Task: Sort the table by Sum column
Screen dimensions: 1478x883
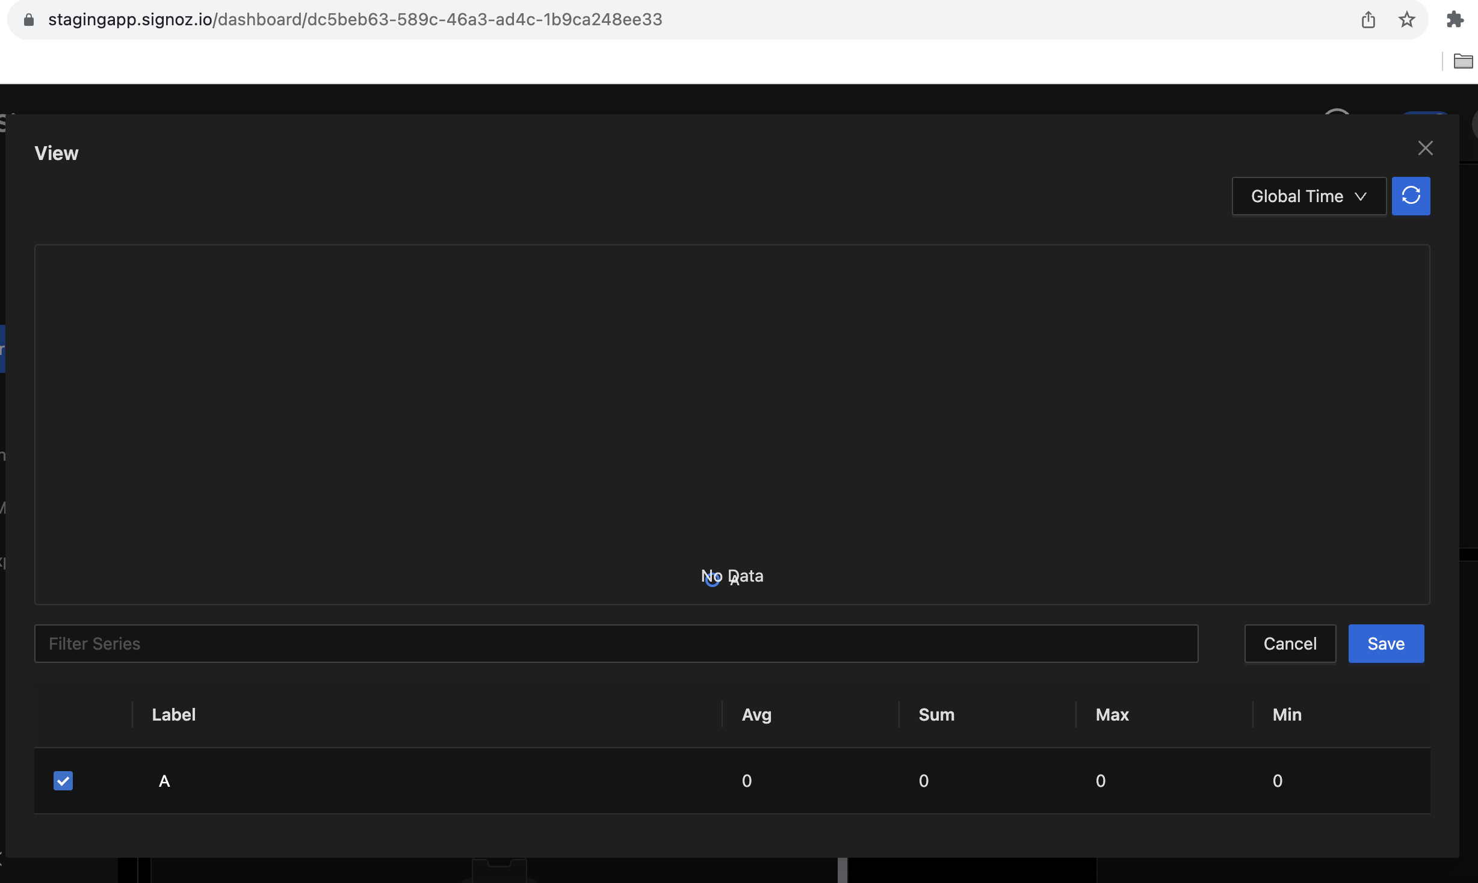Action: pyautogui.click(x=935, y=715)
